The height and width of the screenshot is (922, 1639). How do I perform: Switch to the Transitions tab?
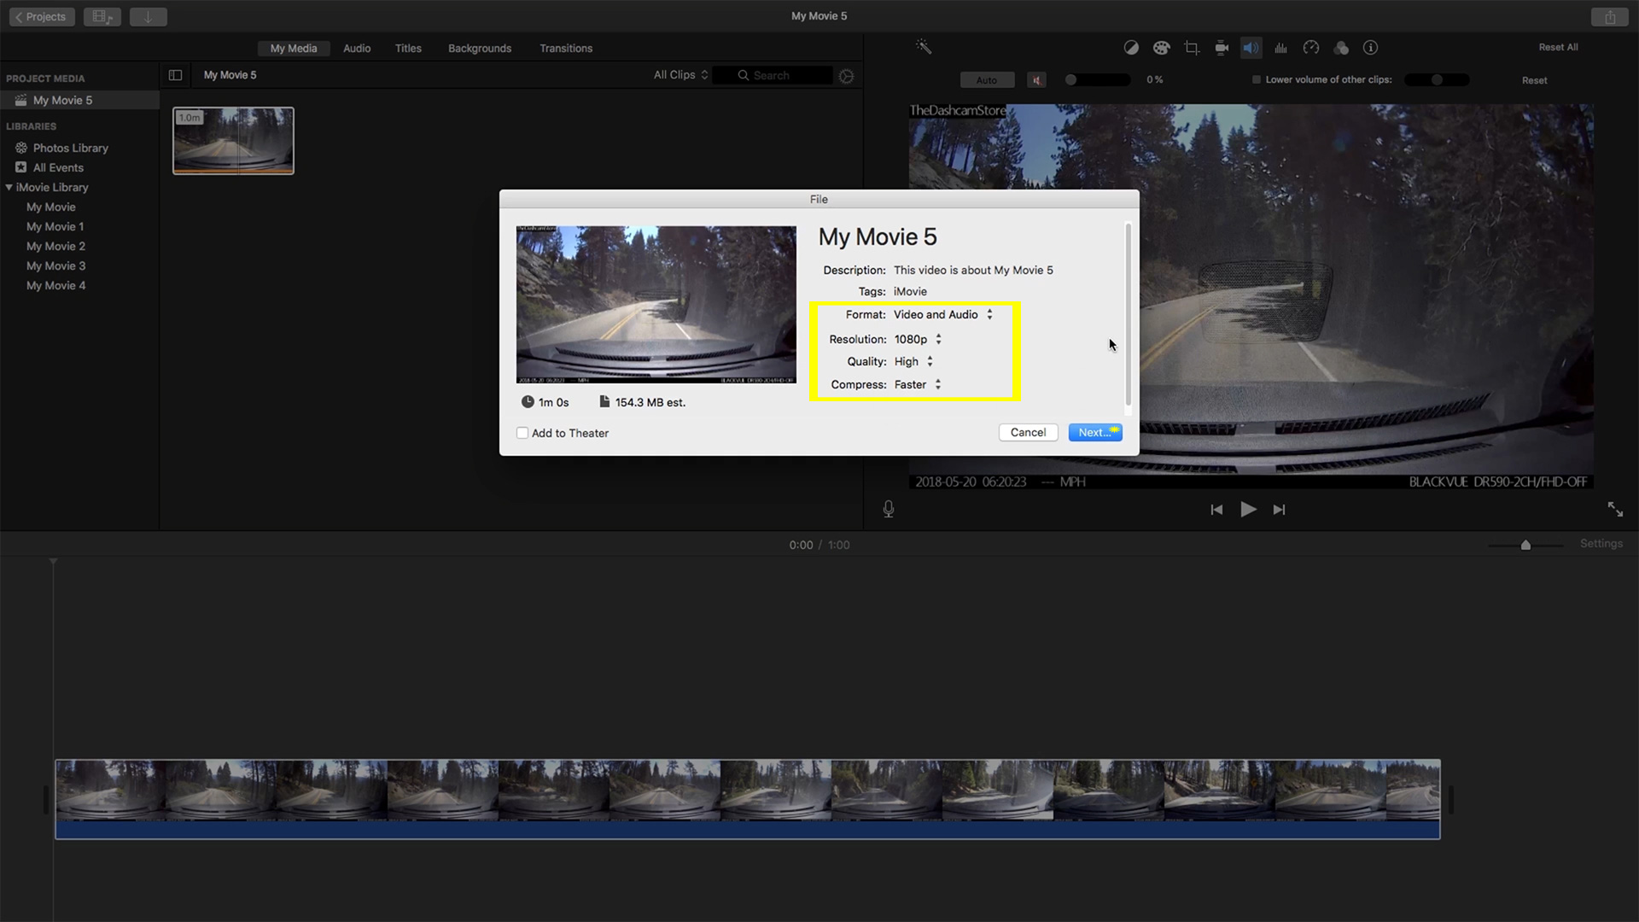565,49
